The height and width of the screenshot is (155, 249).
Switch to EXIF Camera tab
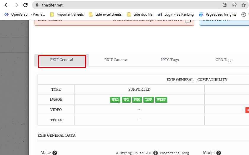tap(116, 60)
